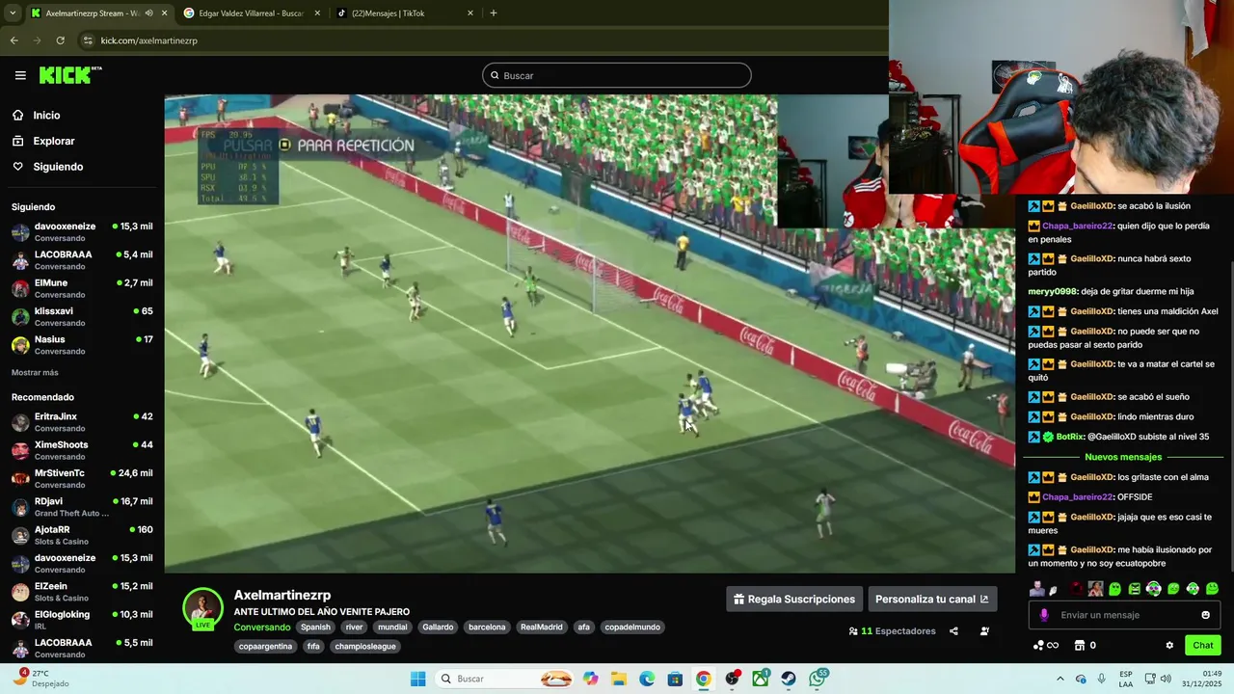Open the kiissxavi followed channel

[82, 316]
